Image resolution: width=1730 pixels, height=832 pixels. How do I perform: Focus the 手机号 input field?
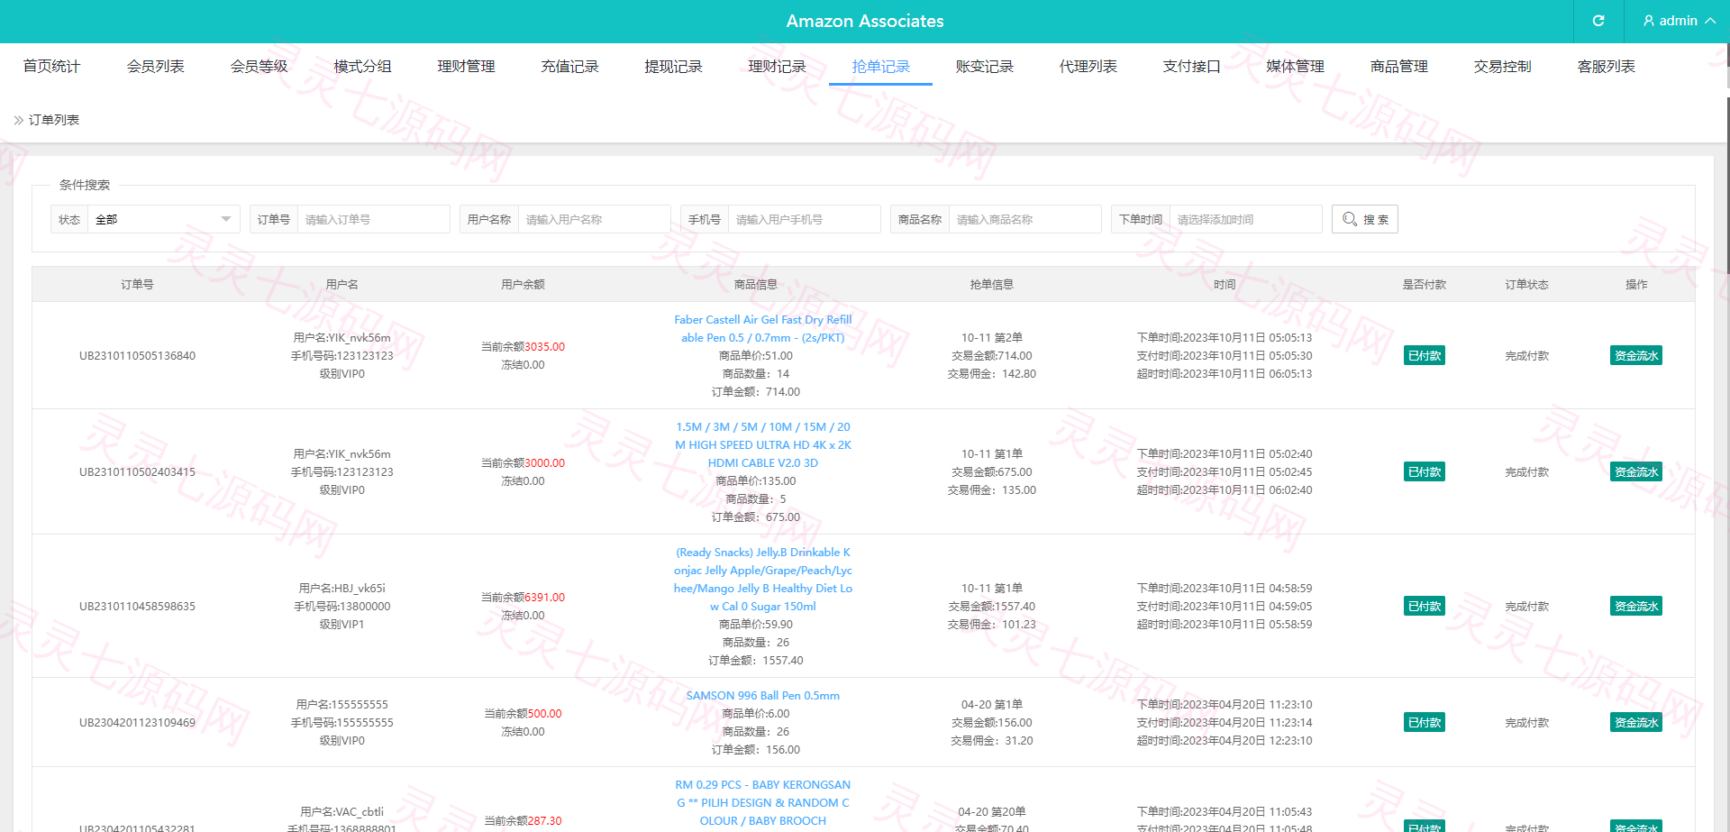[804, 219]
